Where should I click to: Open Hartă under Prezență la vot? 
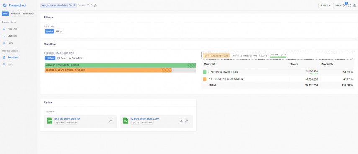10,43
